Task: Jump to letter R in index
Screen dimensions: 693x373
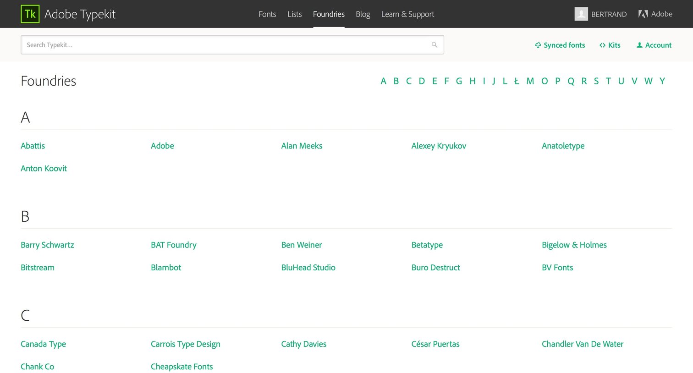Action: point(584,81)
